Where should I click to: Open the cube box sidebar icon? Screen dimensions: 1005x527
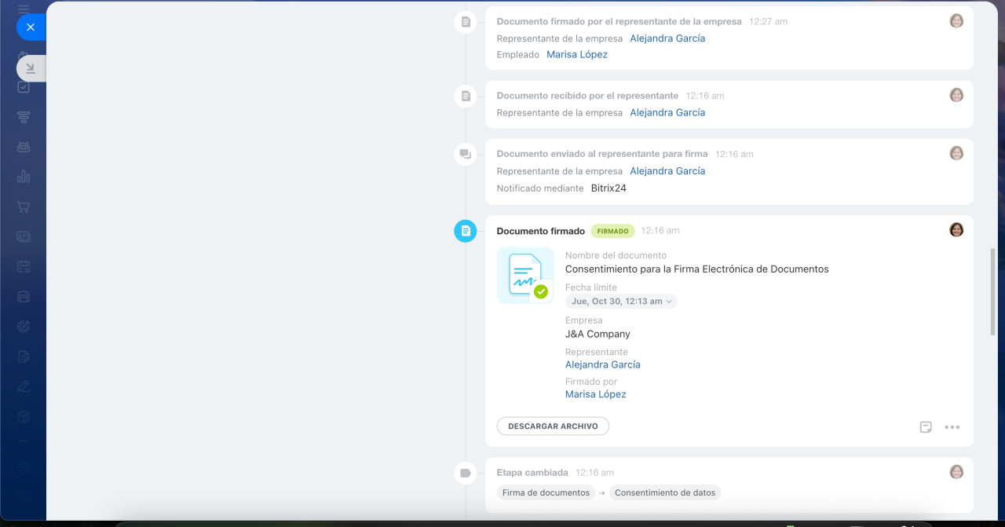pyautogui.click(x=24, y=416)
